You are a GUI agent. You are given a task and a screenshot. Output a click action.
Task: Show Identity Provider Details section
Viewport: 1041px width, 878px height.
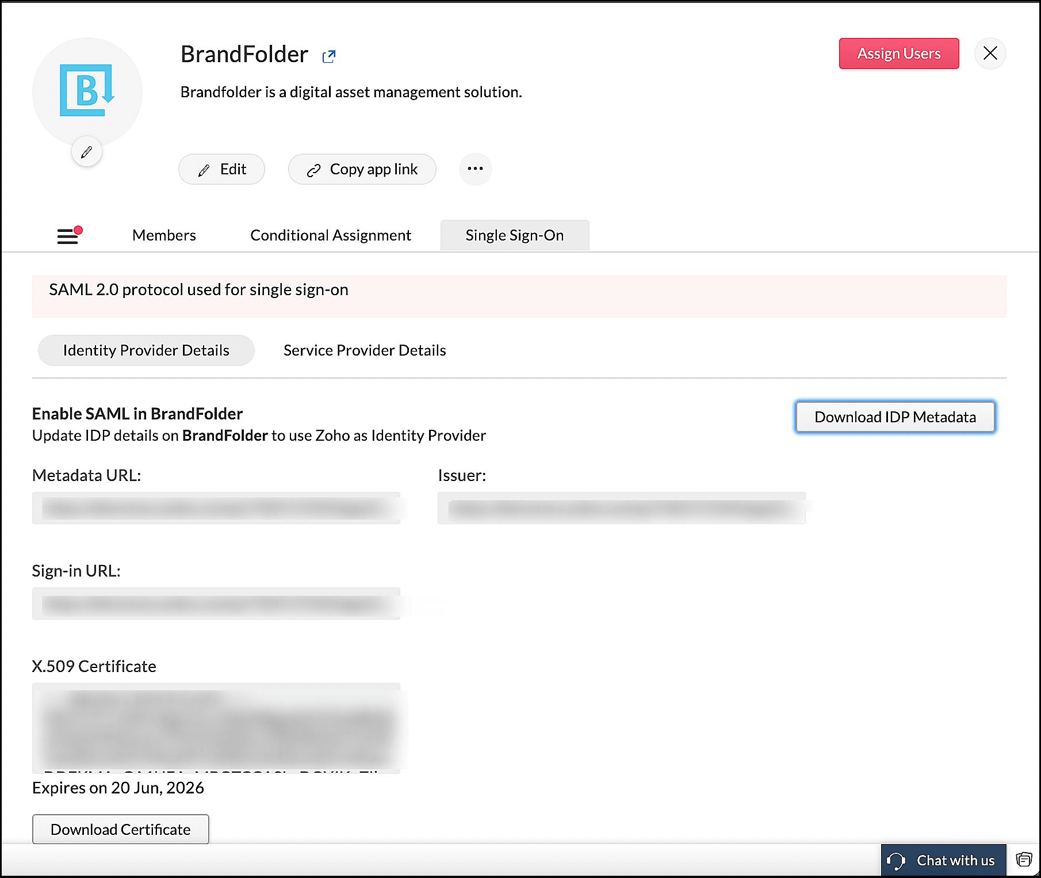(146, 350)
